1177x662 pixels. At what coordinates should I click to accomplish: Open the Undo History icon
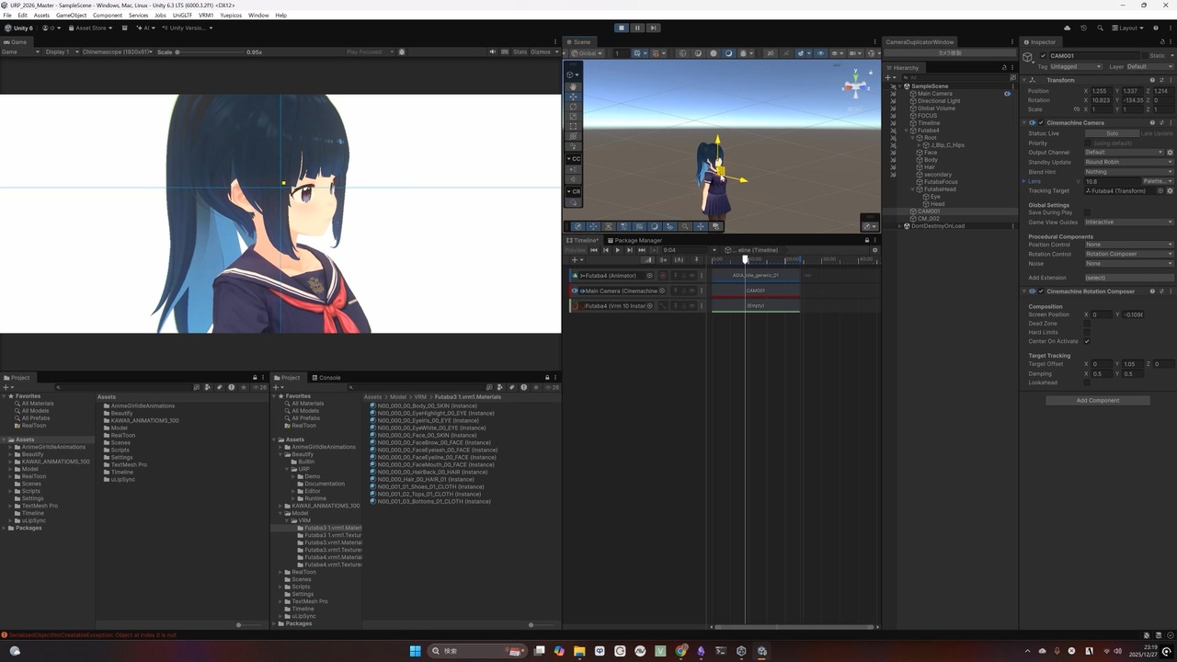click(x=1084, y=28)
